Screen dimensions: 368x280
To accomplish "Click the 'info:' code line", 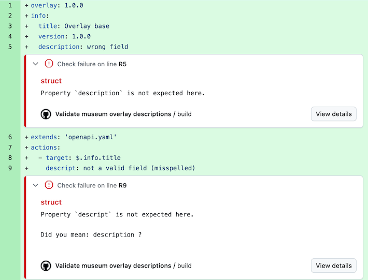I will (x=40, y=16).
